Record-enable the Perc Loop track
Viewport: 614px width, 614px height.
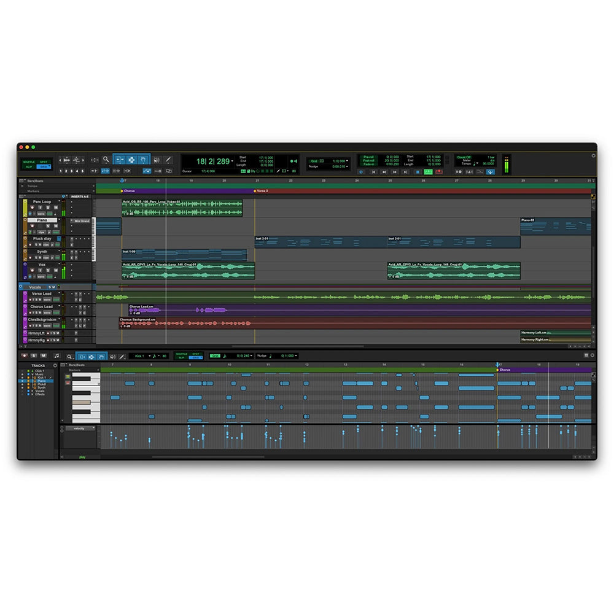33,208
